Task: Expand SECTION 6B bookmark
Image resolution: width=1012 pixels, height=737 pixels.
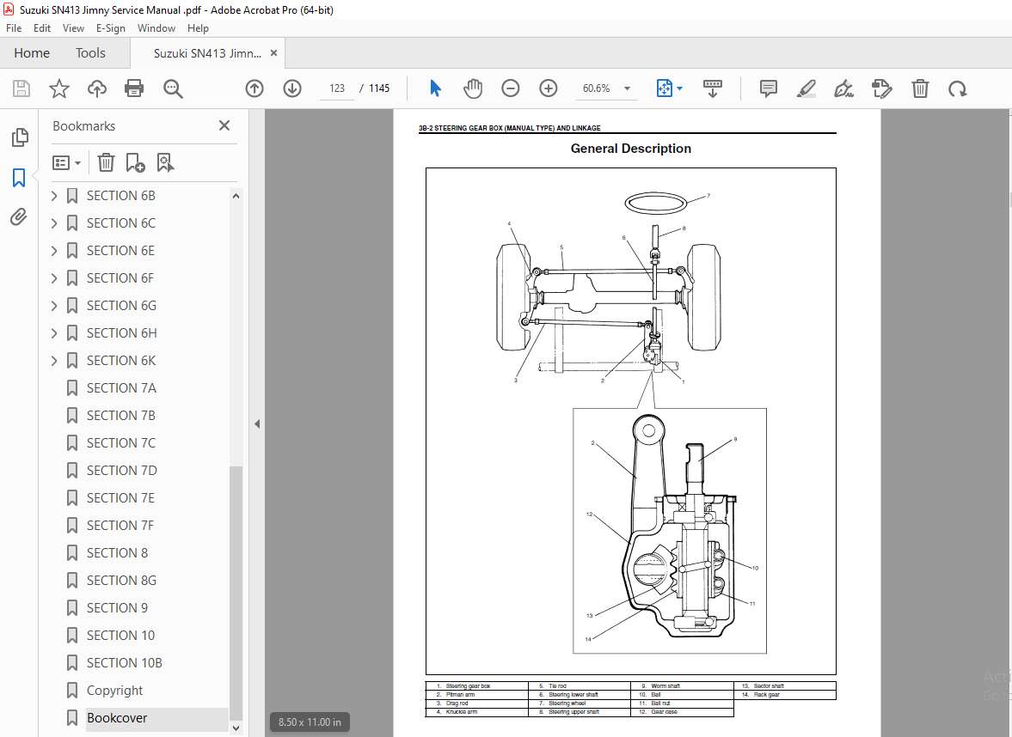Action: 54,195
